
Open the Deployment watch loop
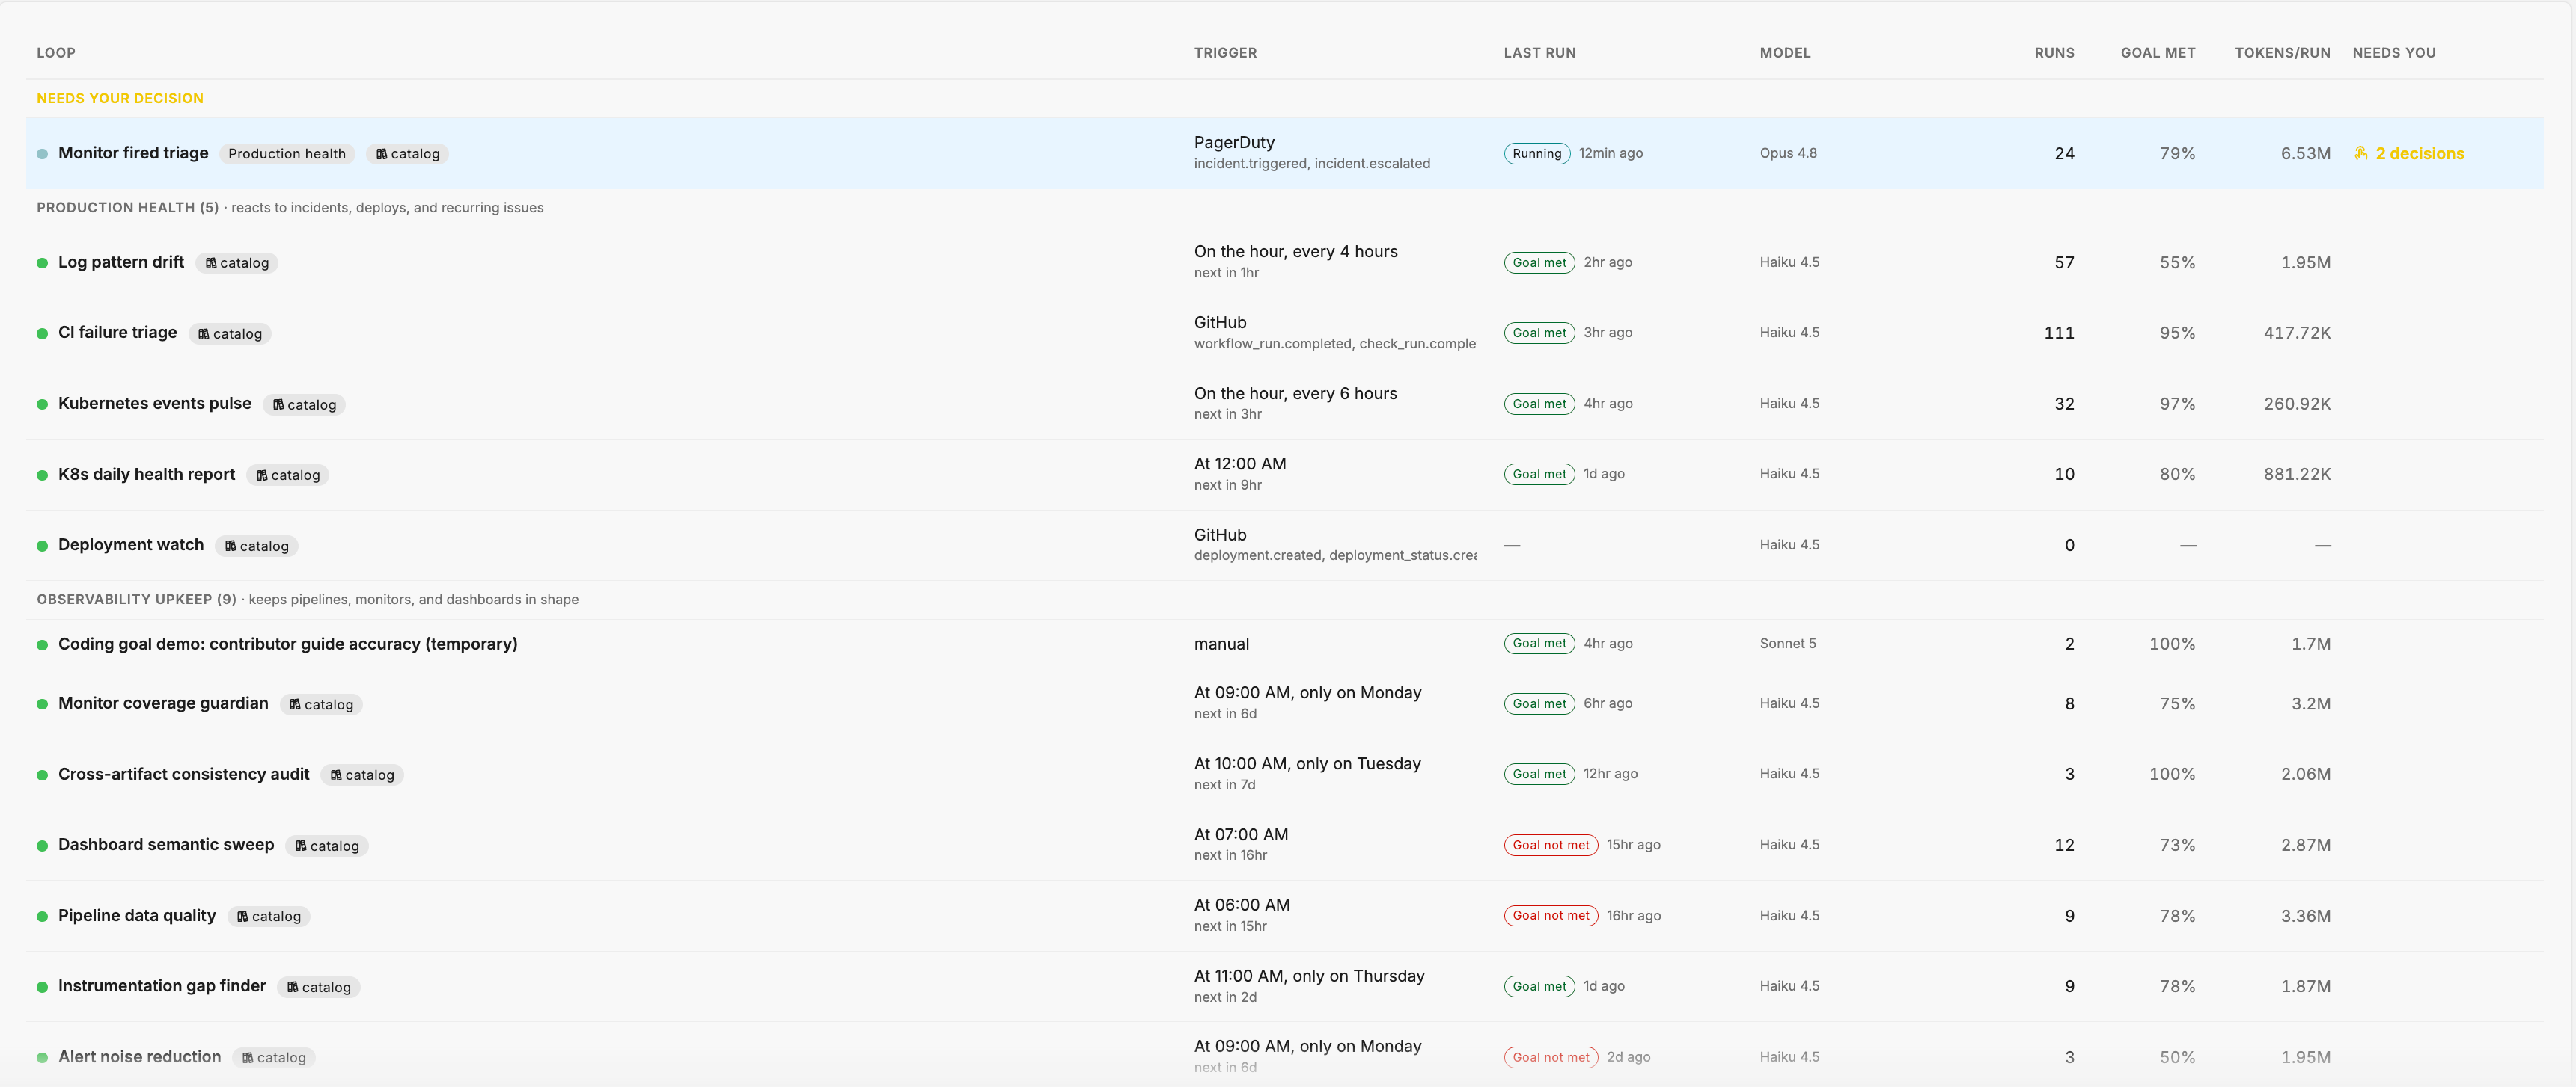point(131,544)
